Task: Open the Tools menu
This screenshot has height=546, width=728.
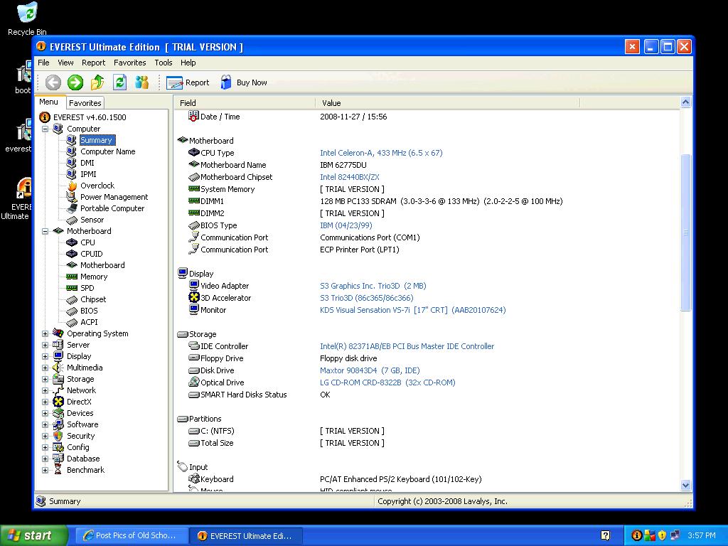Action: (164, 63)
